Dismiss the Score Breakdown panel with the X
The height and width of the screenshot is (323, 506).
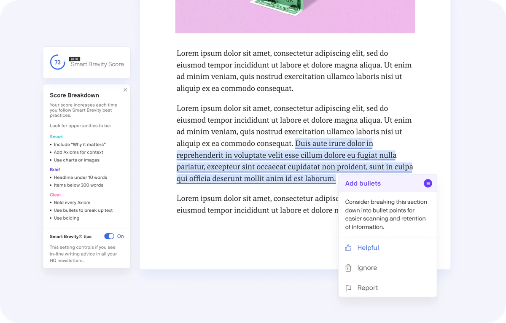[x=125, y=90]
